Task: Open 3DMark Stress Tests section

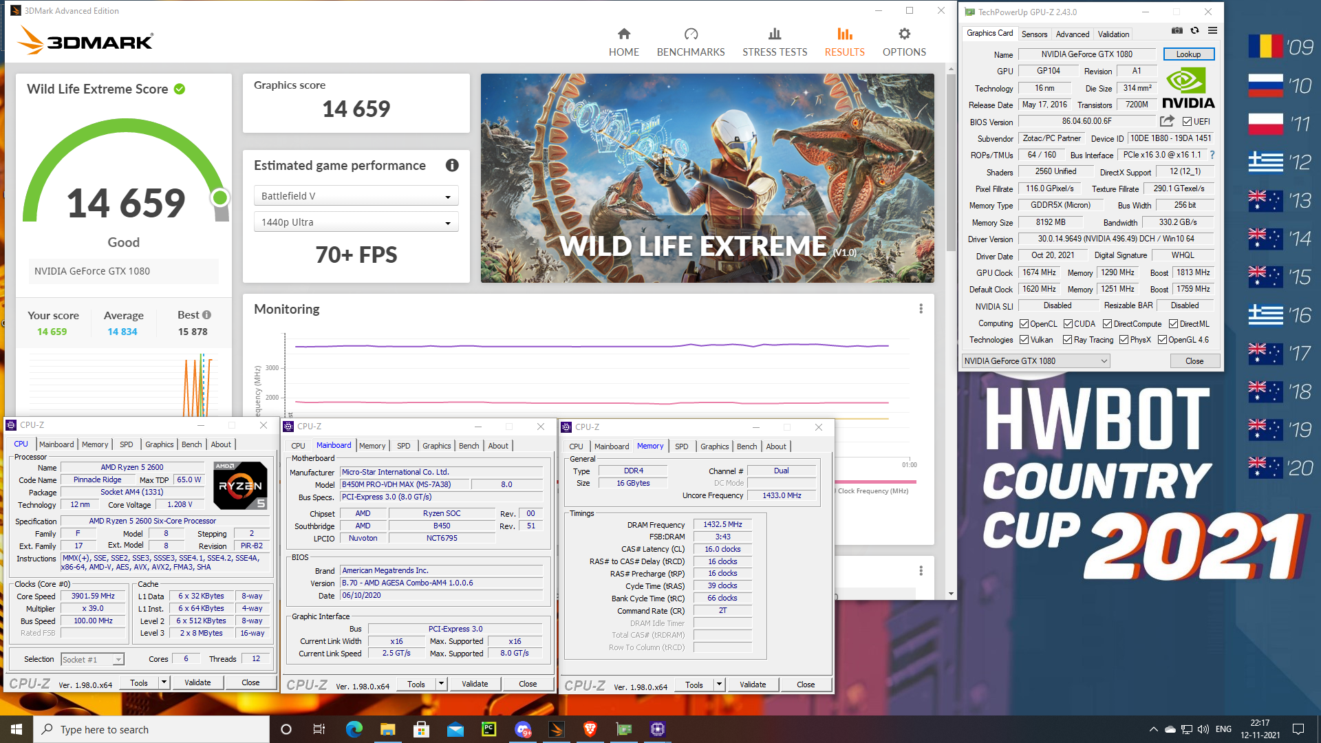Action: [x=775, y=43]
